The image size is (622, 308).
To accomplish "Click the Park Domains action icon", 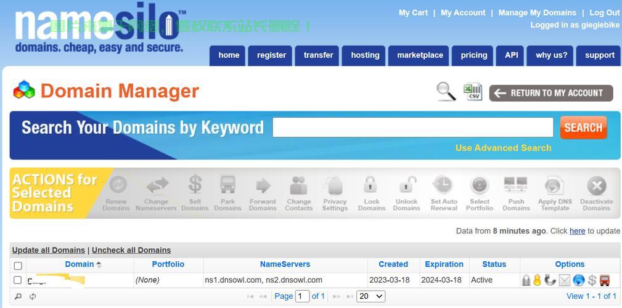I will tap(227, 185).
